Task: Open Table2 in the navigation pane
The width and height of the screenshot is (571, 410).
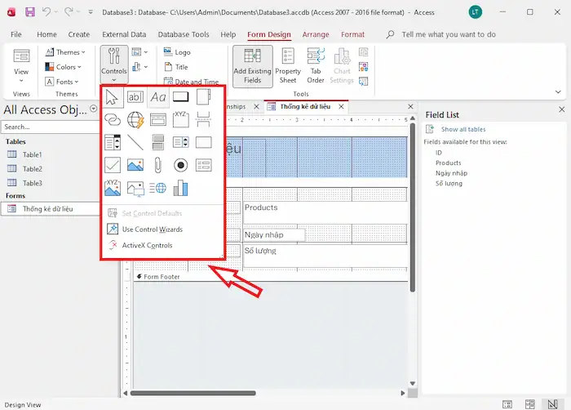Action: click(x=32, y=168)
